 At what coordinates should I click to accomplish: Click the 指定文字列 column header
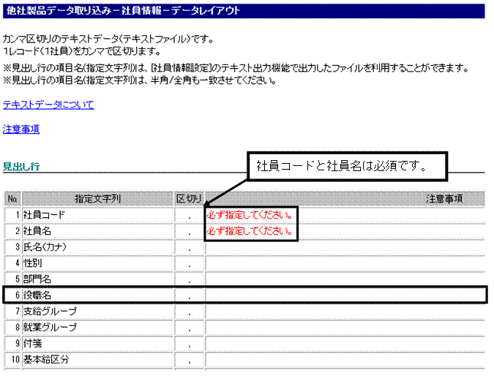click(98, 199)
